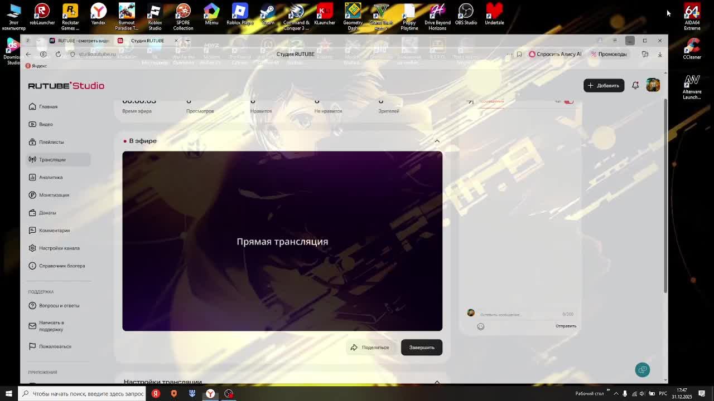
Task: Click the Донаты icon
Action: (32, 213)
